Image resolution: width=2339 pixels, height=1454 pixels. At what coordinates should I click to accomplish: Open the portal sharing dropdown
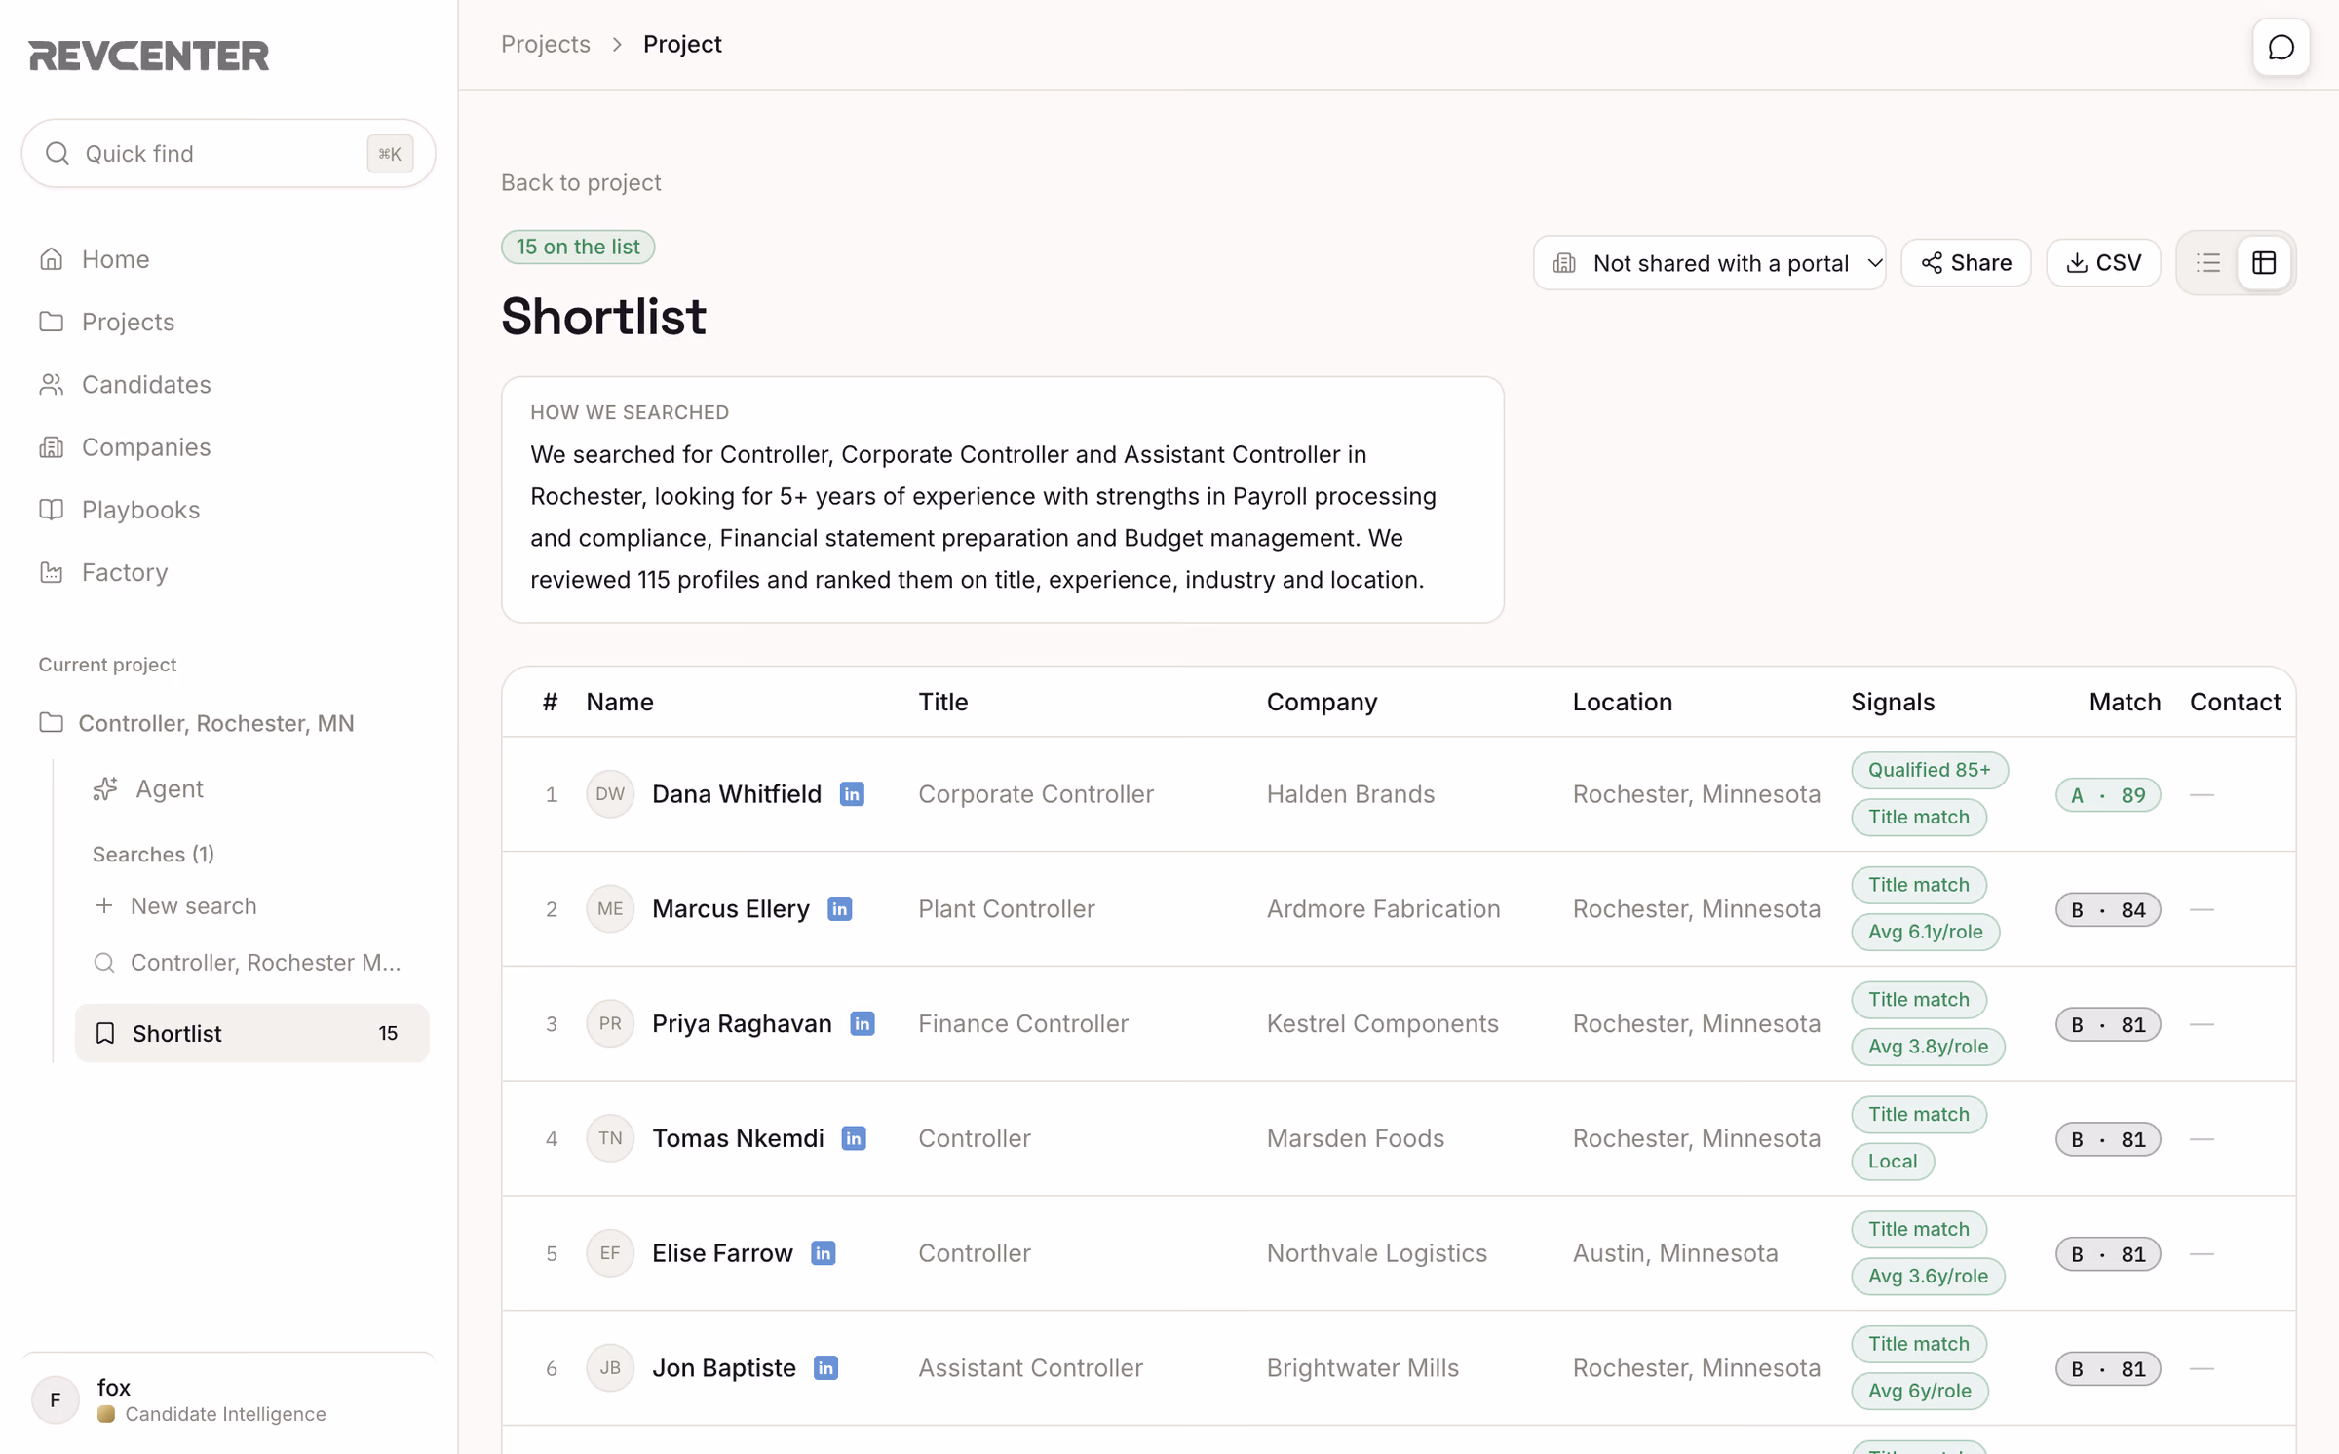point(1709,263)
